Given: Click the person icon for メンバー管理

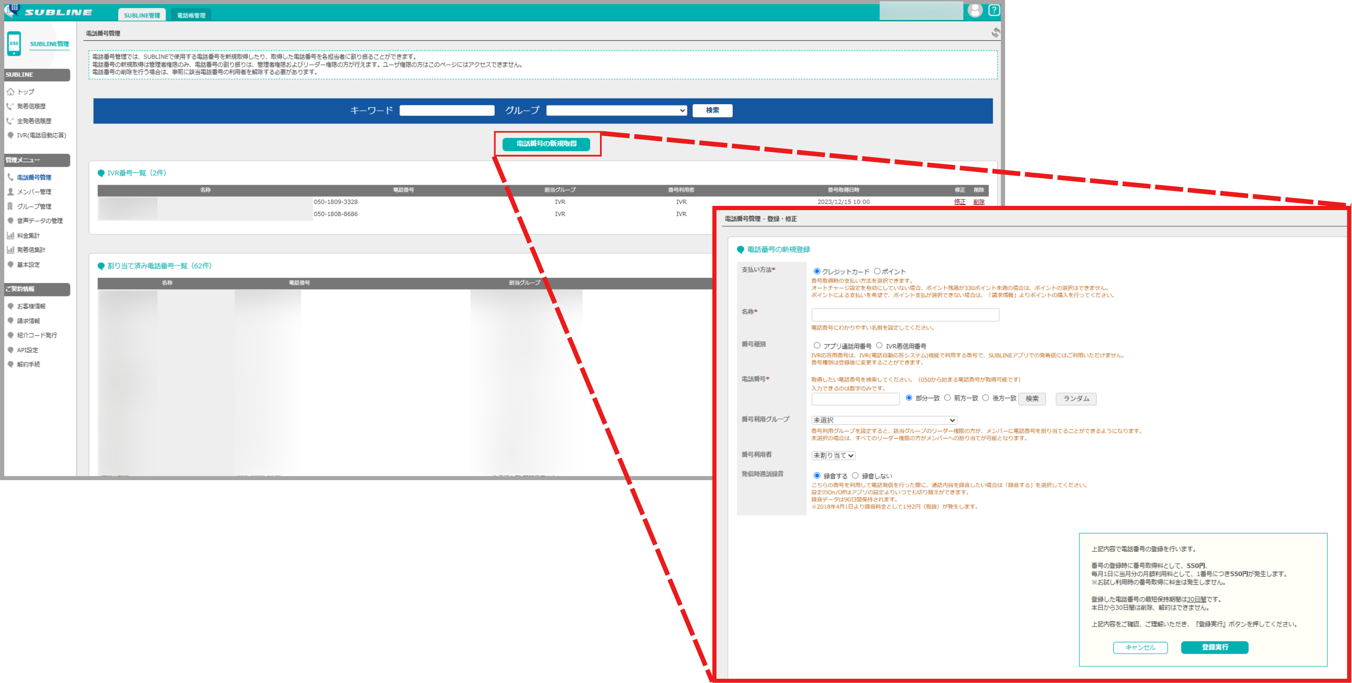Looking at the screenshot, I should tap(10, 191).
